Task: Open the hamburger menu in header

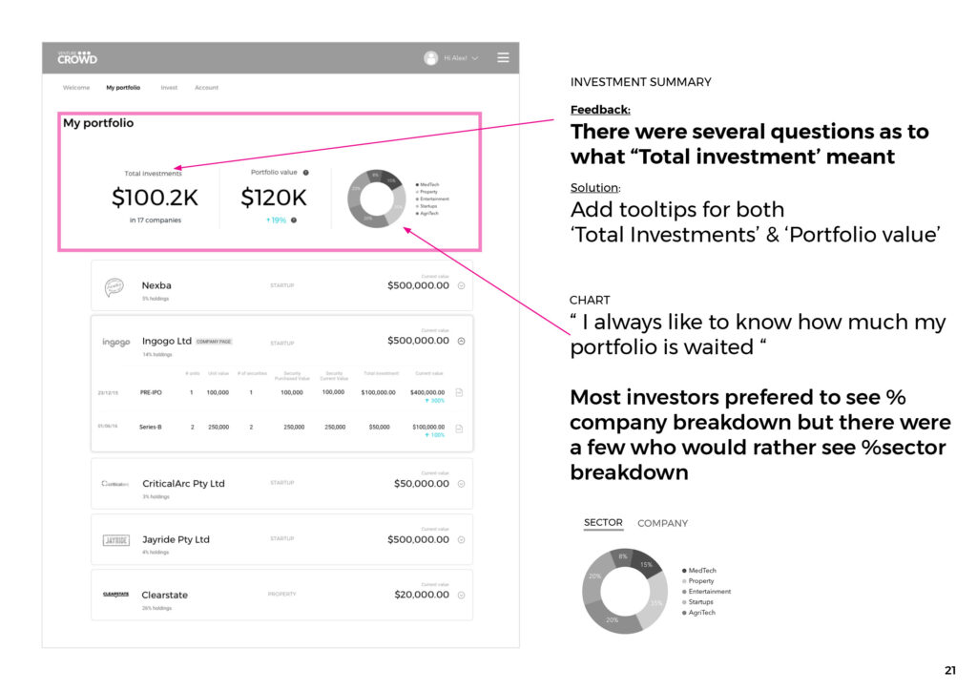Action: [503, 57]
